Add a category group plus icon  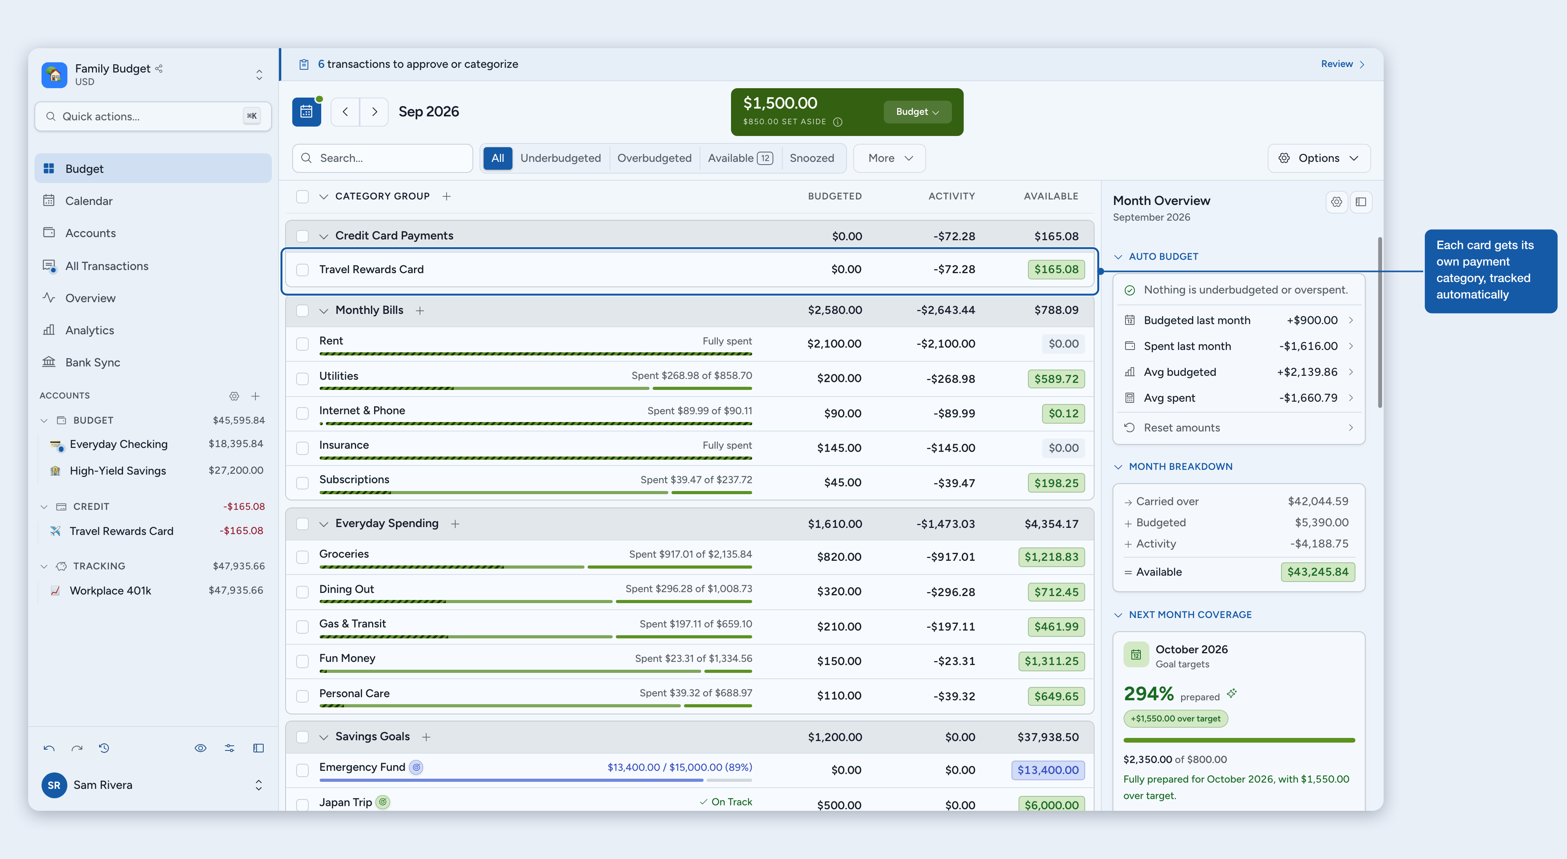point(447,196)
